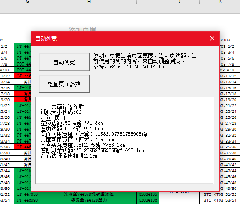Click the 右边还能再挤进2.1cm line
The width and height of the screenshot is (240, 204).
point(69,156)
